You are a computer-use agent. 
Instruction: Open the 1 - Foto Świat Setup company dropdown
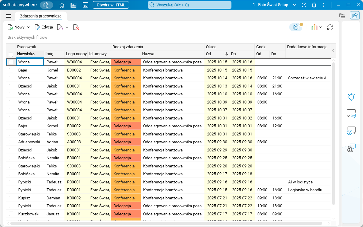tap(294, 5)
